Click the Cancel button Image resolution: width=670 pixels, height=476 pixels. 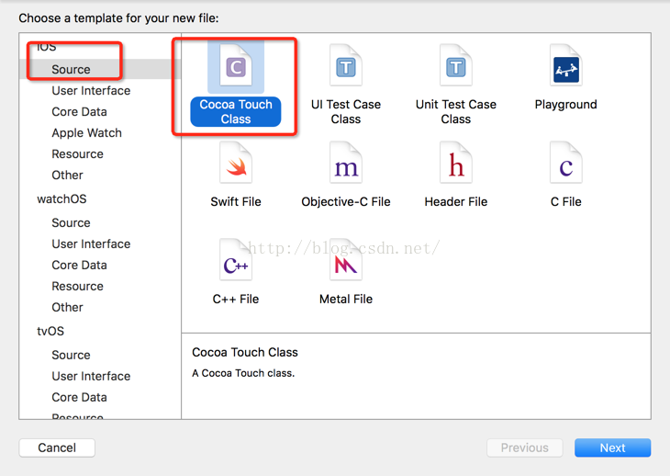pyautogui.click(x=57, y=448)
